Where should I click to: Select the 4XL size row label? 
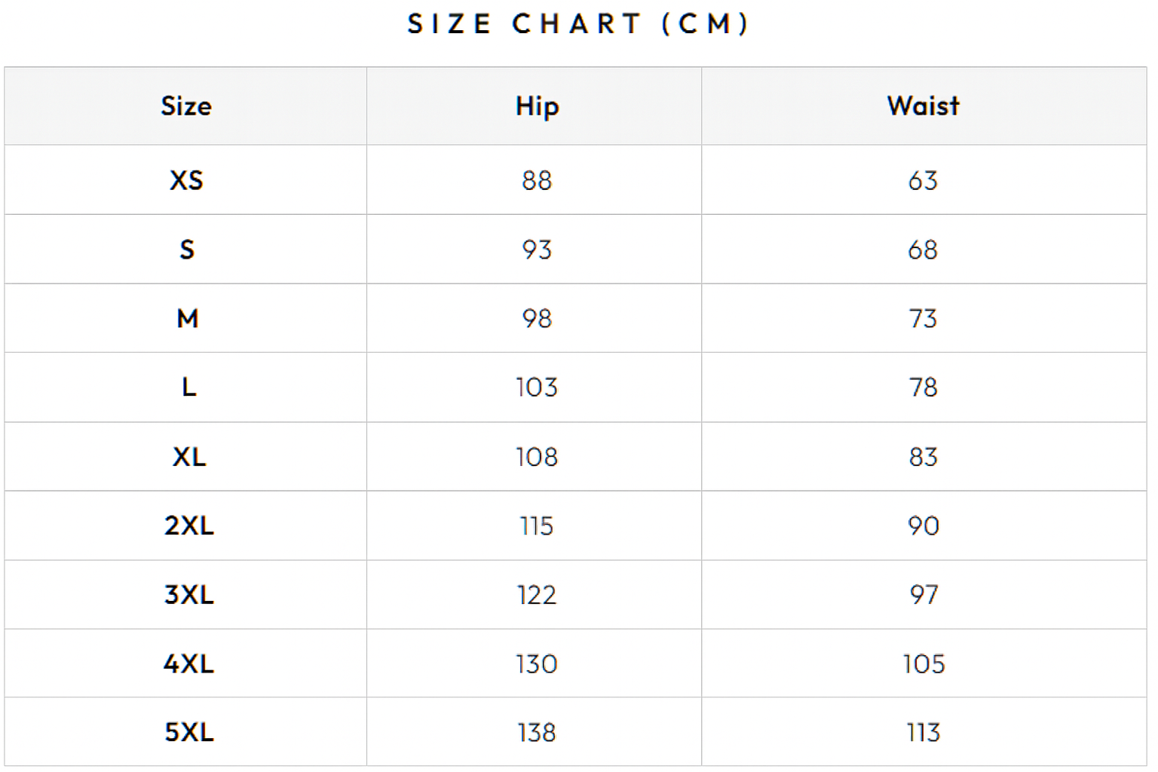pos(188,663)
